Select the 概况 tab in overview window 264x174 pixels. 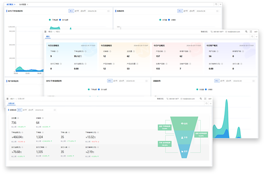coord(48,36)
